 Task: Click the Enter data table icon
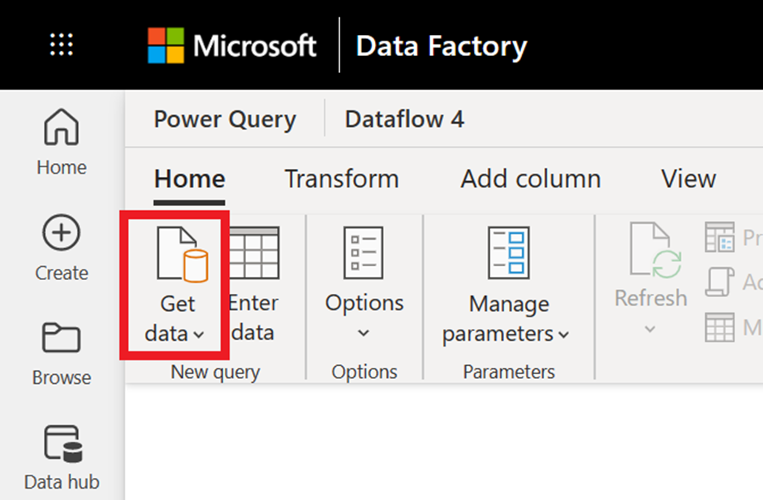(x=254, y=253)
